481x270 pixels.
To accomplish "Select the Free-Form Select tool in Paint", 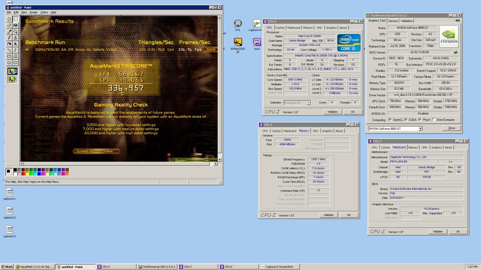I will tap(9, 19).
